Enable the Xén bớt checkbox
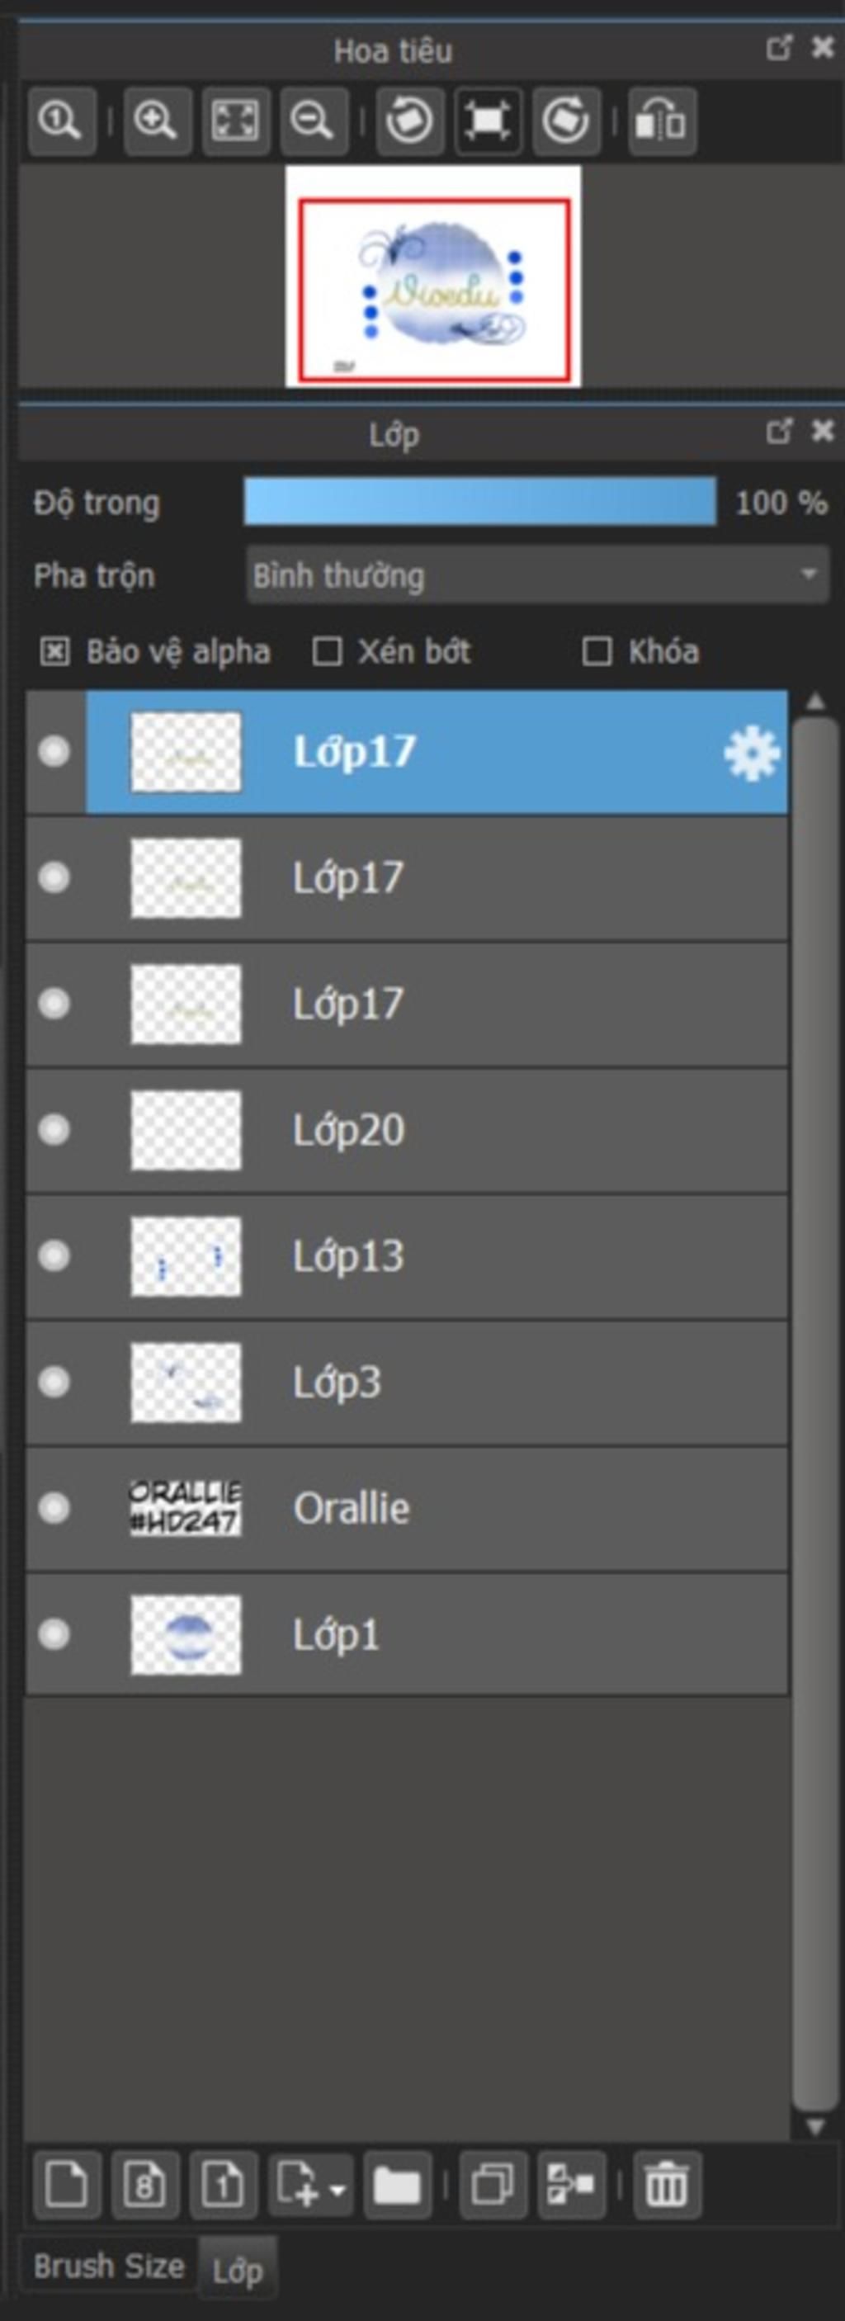This screenshot has height=2321, width=845. coord(326,651)
